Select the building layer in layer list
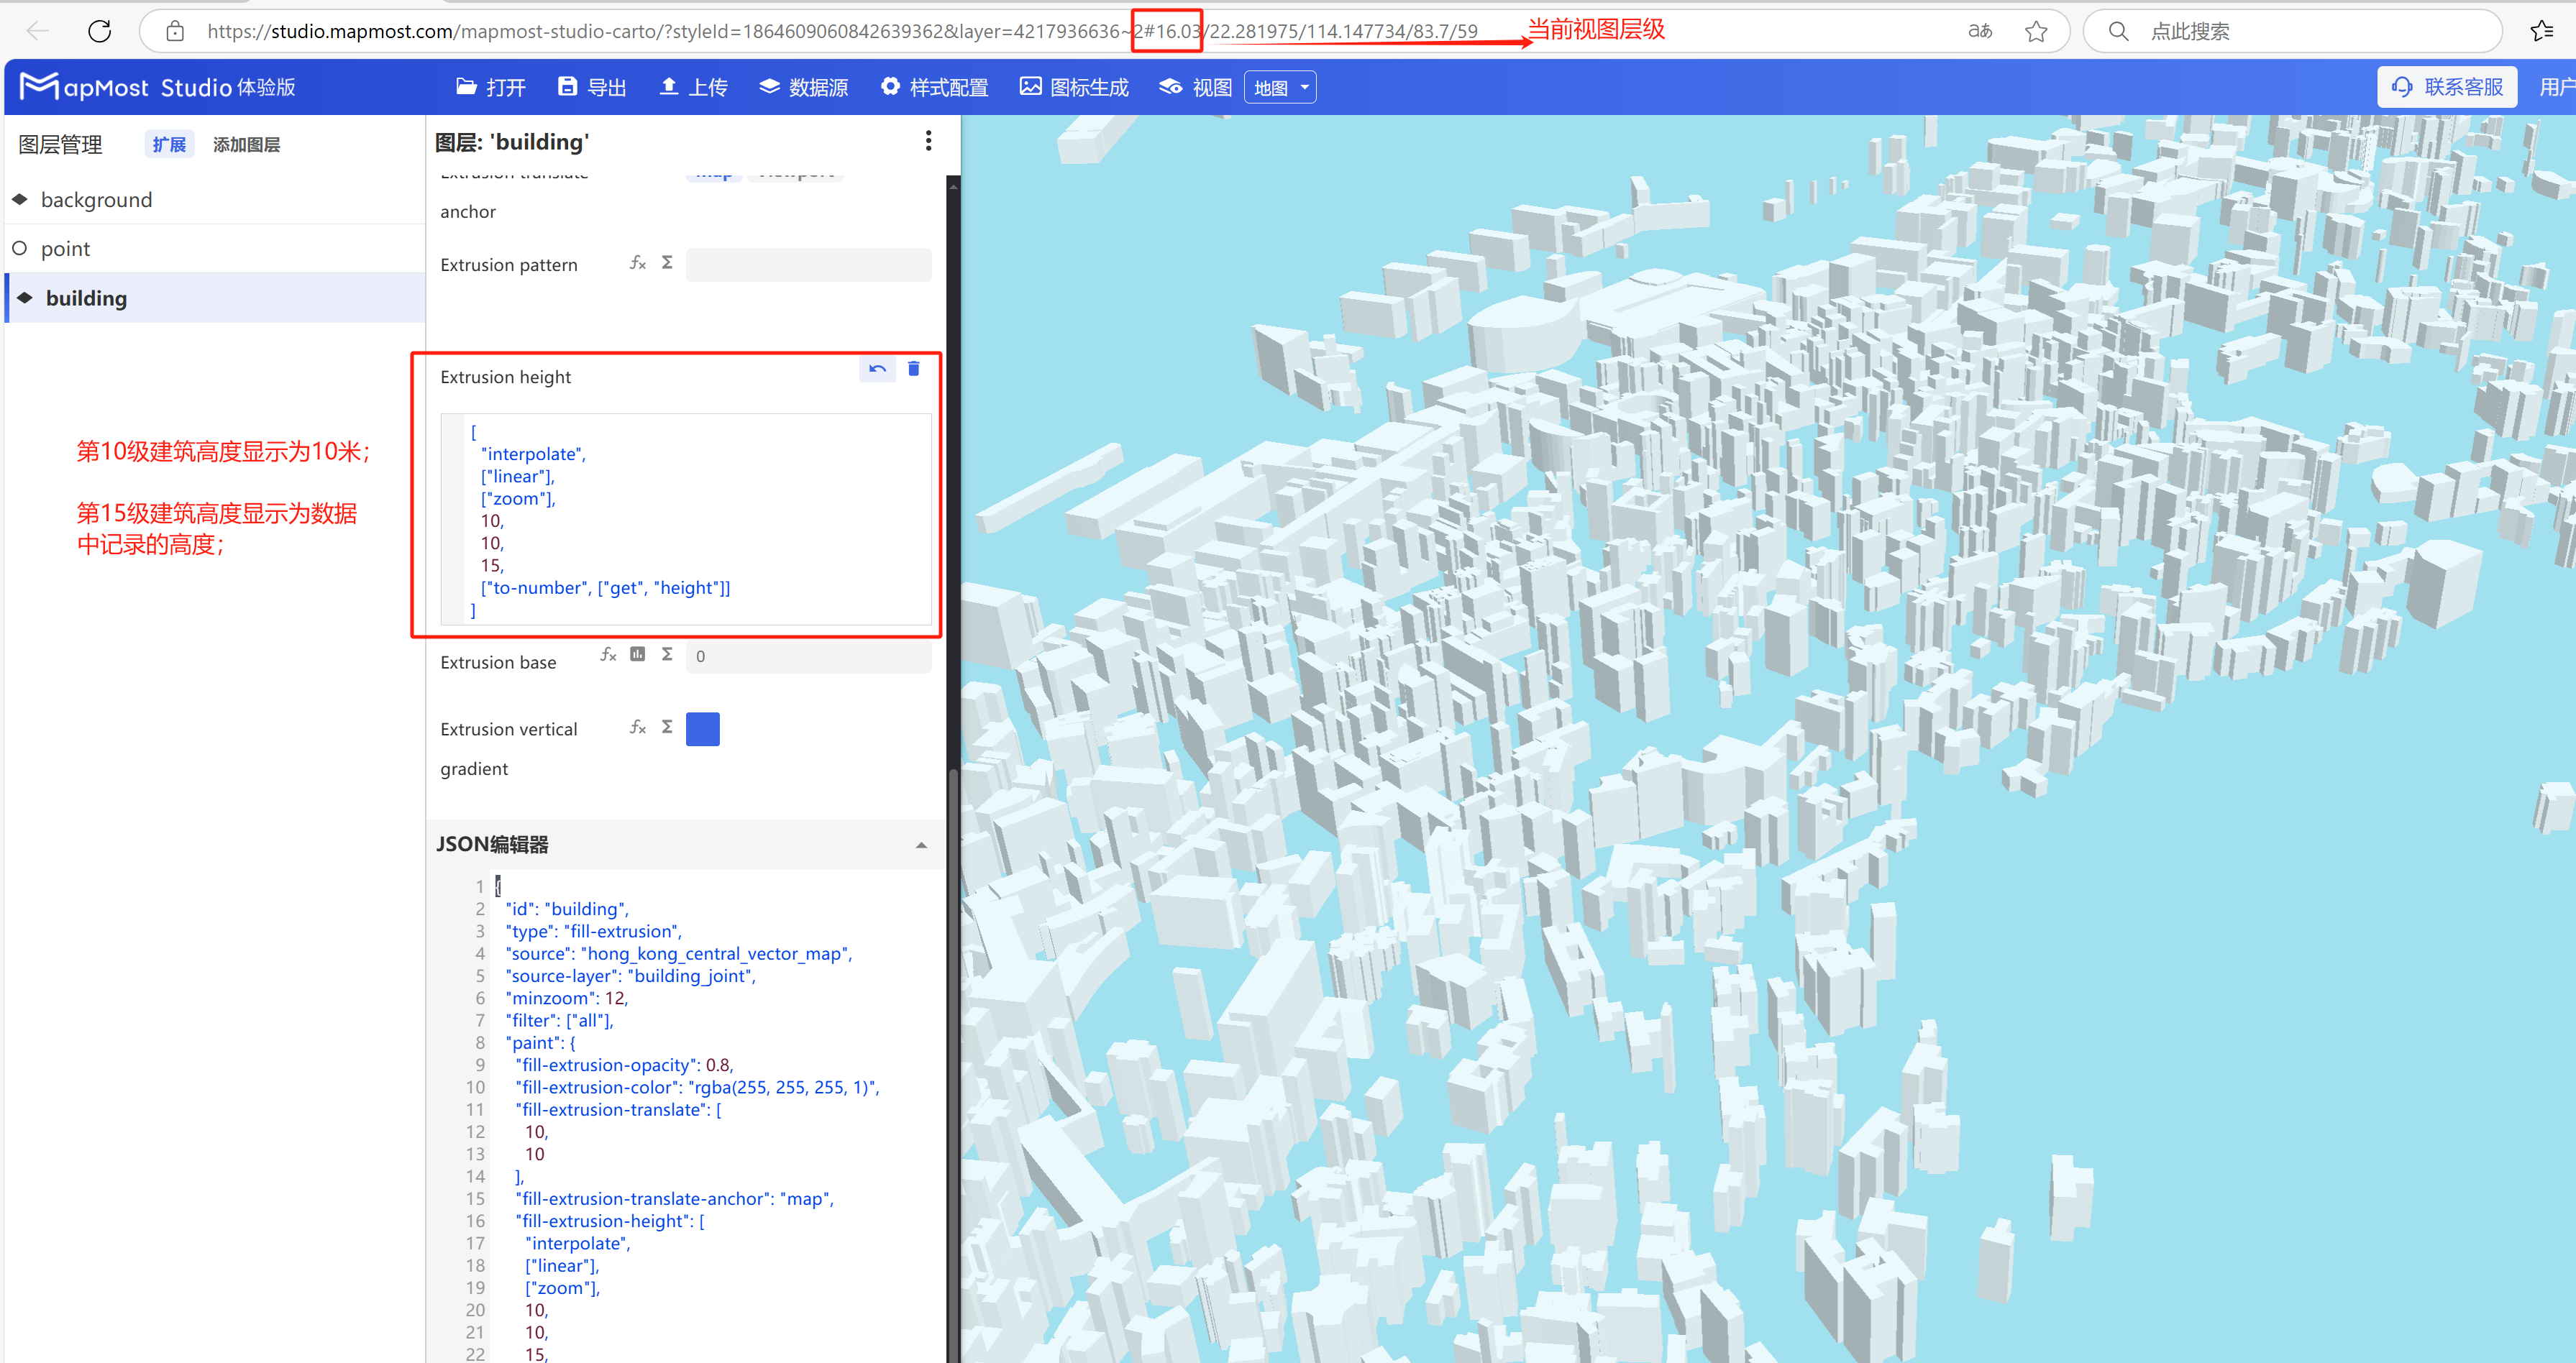2576x1363 pixels. [86, 298]
